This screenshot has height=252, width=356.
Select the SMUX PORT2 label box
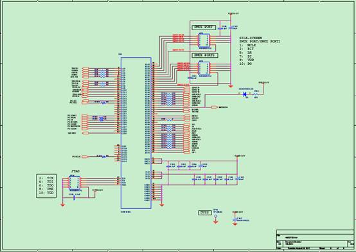click(x=205, y=55)
